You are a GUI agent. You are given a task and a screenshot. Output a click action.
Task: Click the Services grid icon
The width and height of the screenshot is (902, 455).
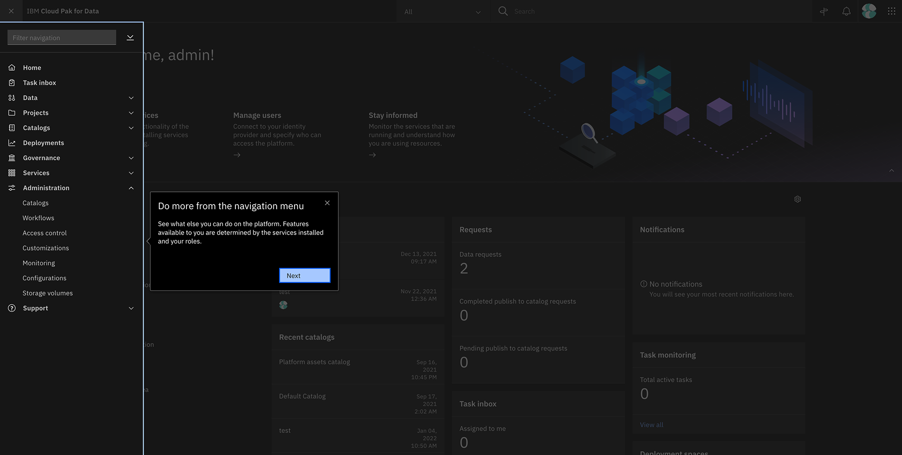coord(12,173)
